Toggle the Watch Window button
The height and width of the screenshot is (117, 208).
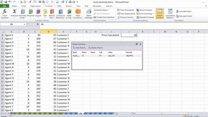point(160,14)
